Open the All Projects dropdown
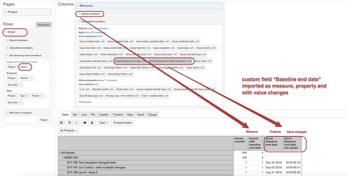The height and width of the screenshot is (176, 347). [68, 130]
